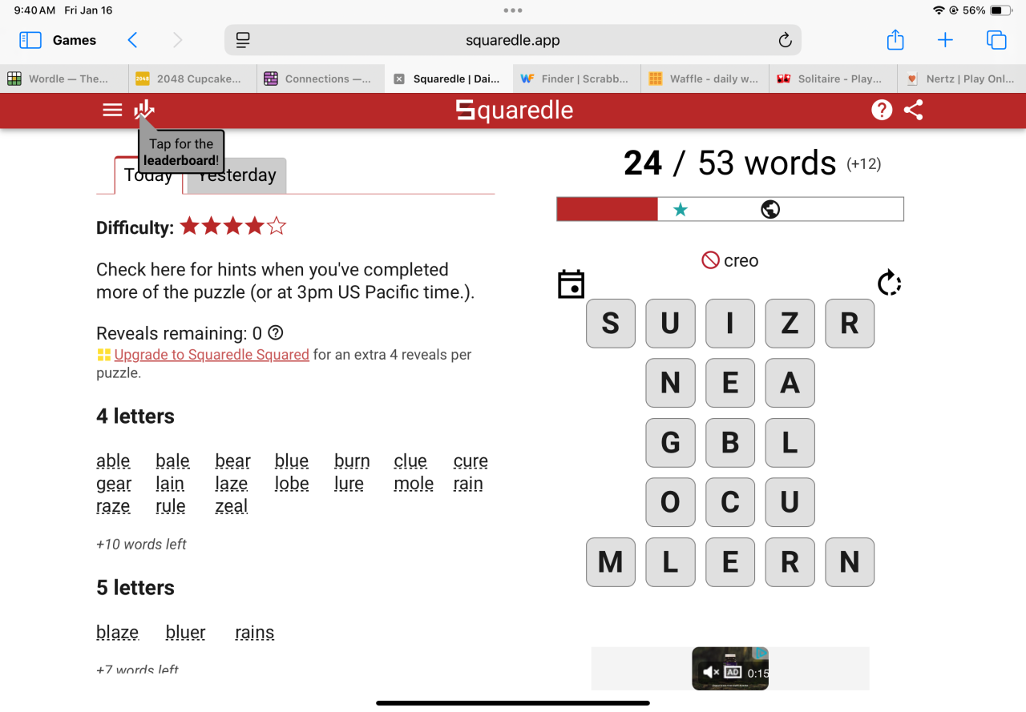
Task: Select the Z letter tile
Action: click(790, 324)
